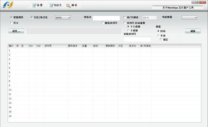Image resolution: width=208 pixels, height=127 pixels.
Task: Click the 刷新 refresh button
Action: (x=193, y=31)
